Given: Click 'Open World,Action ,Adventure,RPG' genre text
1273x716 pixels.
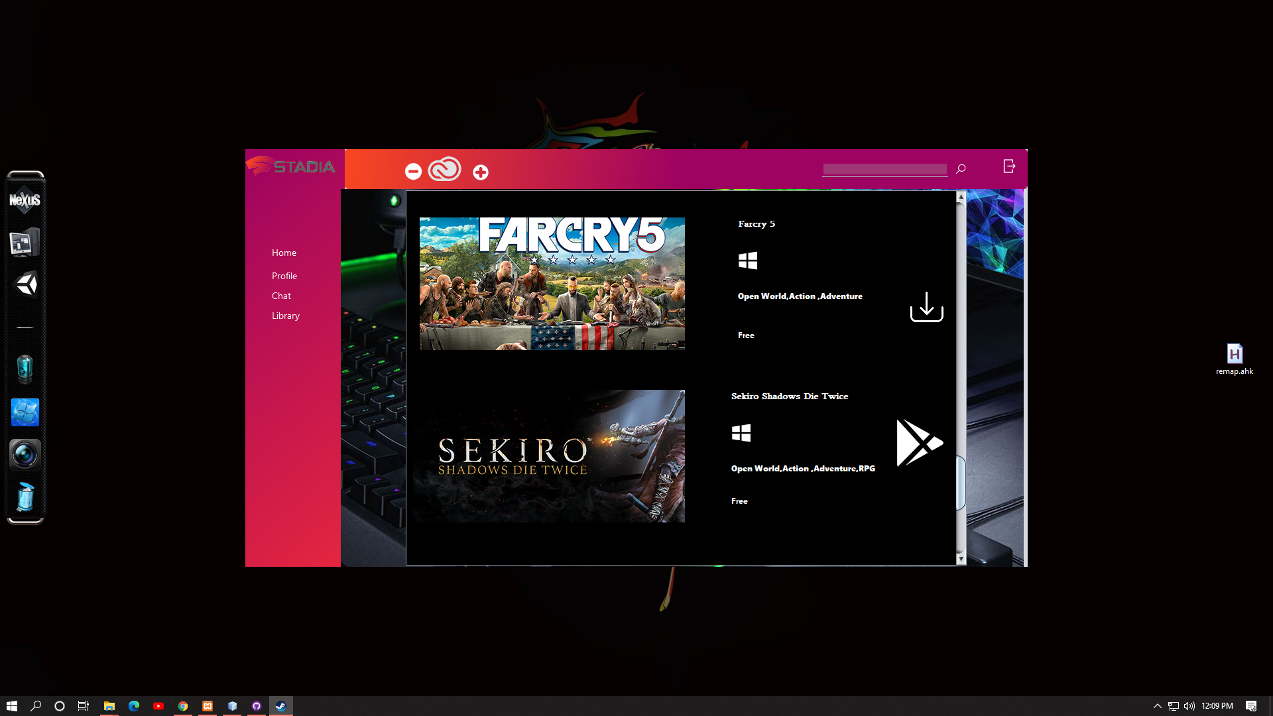Looking at the screenshot, I should (803, 469).
